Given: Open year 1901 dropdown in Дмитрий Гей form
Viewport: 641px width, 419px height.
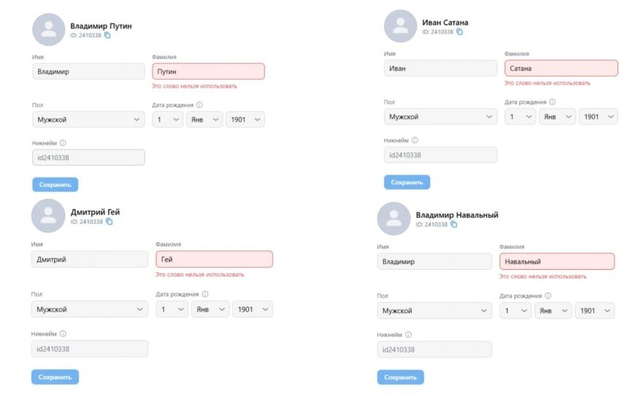Looking at the screenshot, I should (x=252, y=309).
